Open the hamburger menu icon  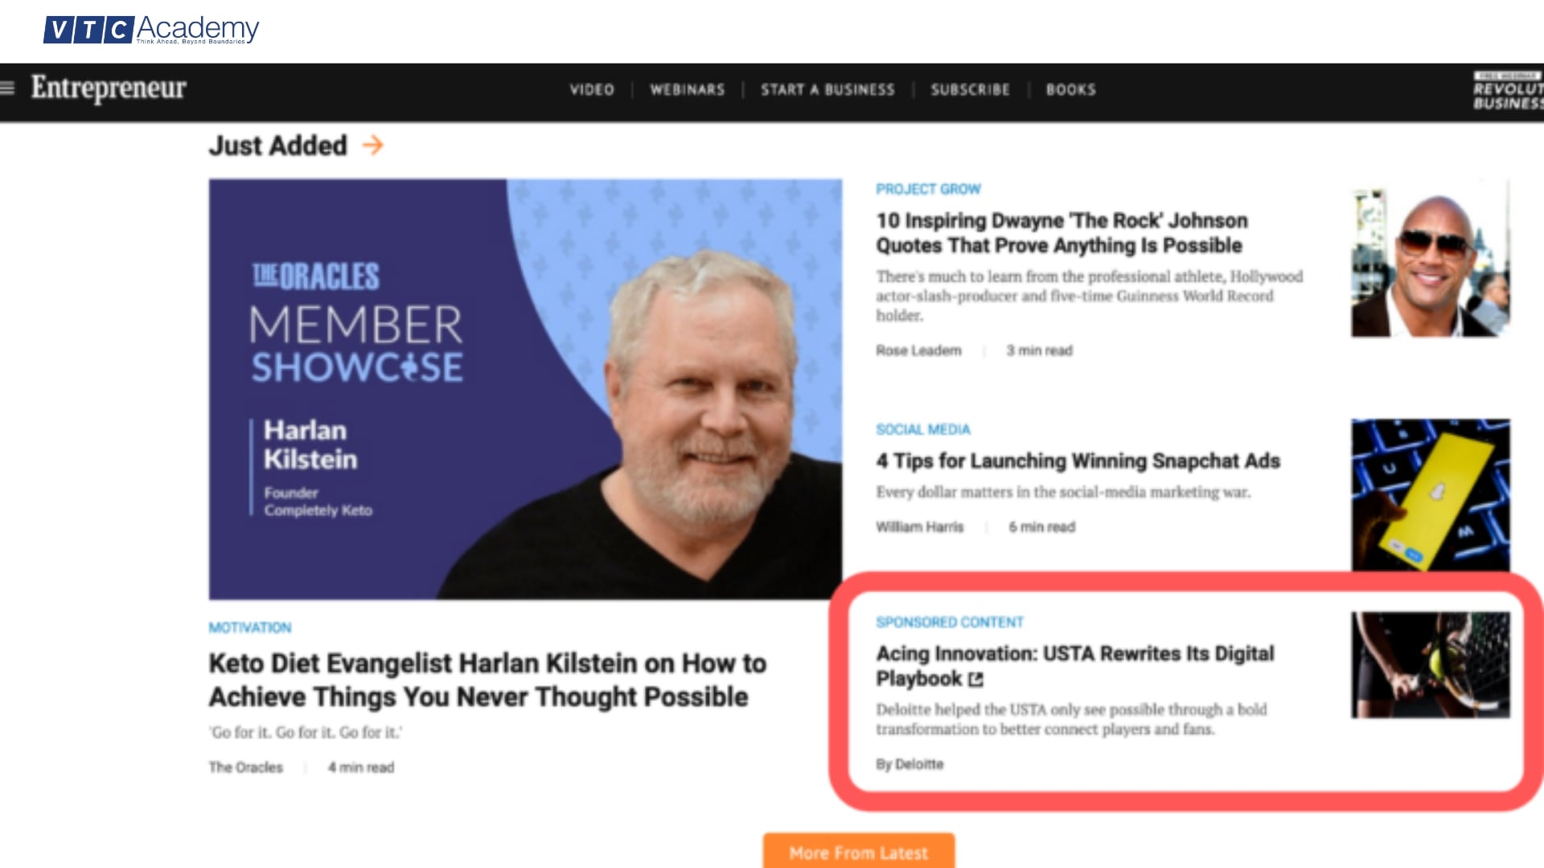(7, 88)
